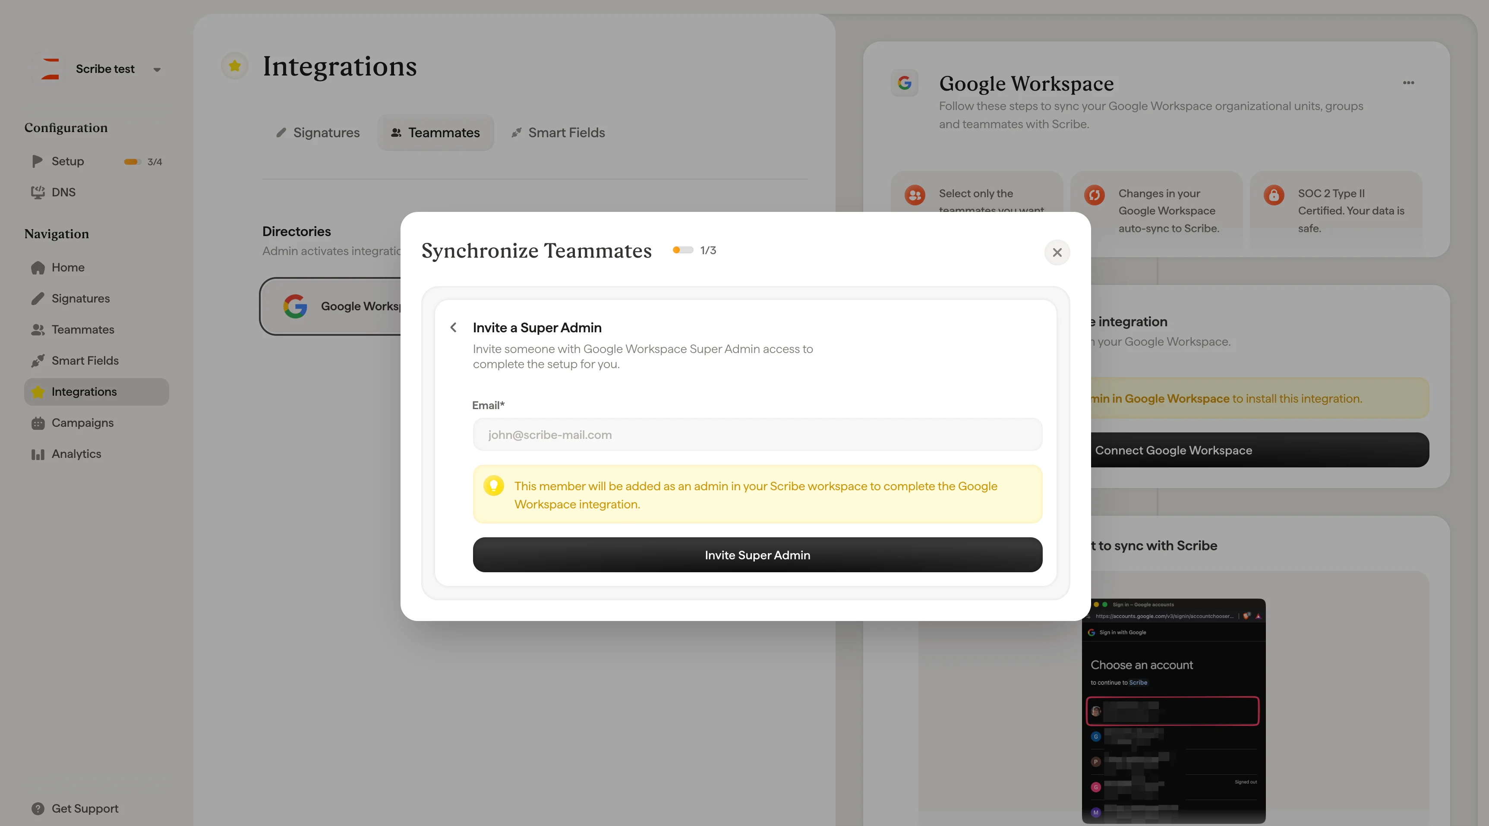
Task: Click the Setup 3/4 progress bar
Action: click(132, 162)
